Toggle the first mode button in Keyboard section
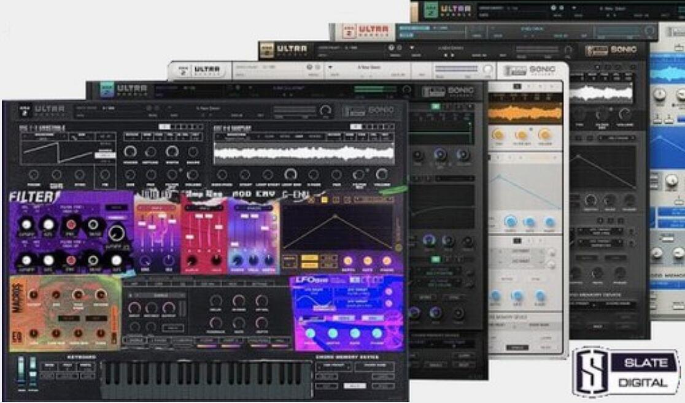 click(x=48, y=367)
